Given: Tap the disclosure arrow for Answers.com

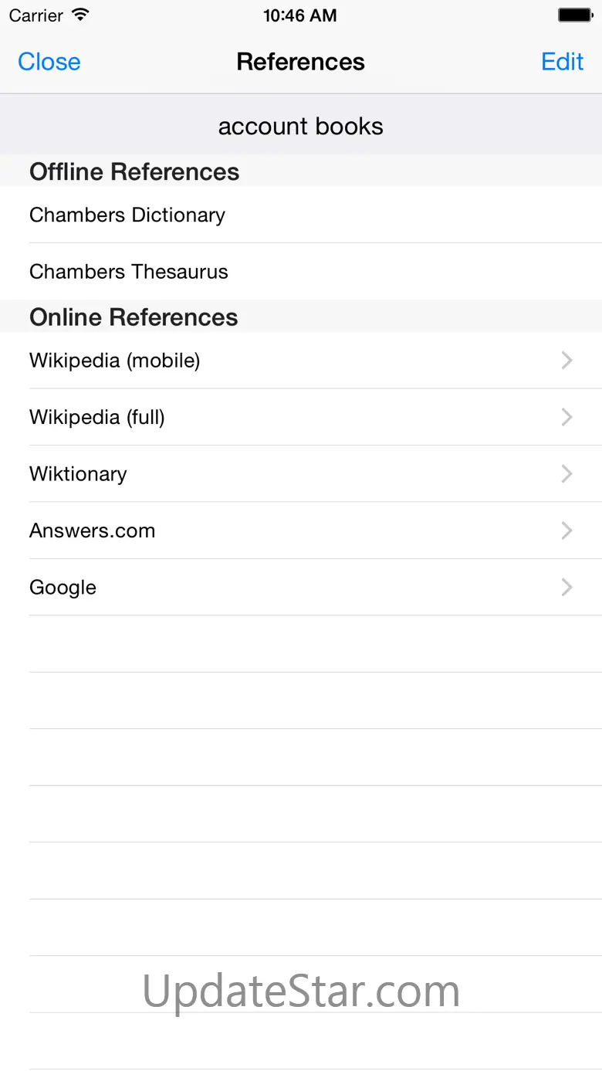Looking at the screenshot, I should (x=566, y=530).
